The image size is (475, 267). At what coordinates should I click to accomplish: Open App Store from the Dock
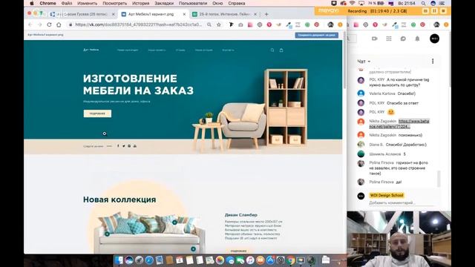270,260
